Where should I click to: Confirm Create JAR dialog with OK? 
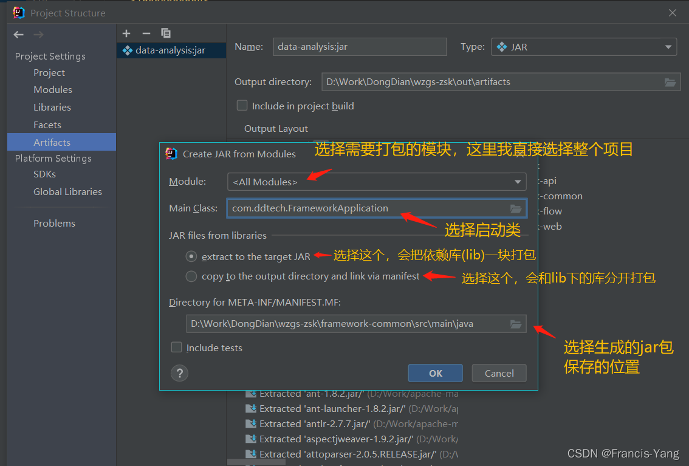pyautogui.click(x=435, y=373)
